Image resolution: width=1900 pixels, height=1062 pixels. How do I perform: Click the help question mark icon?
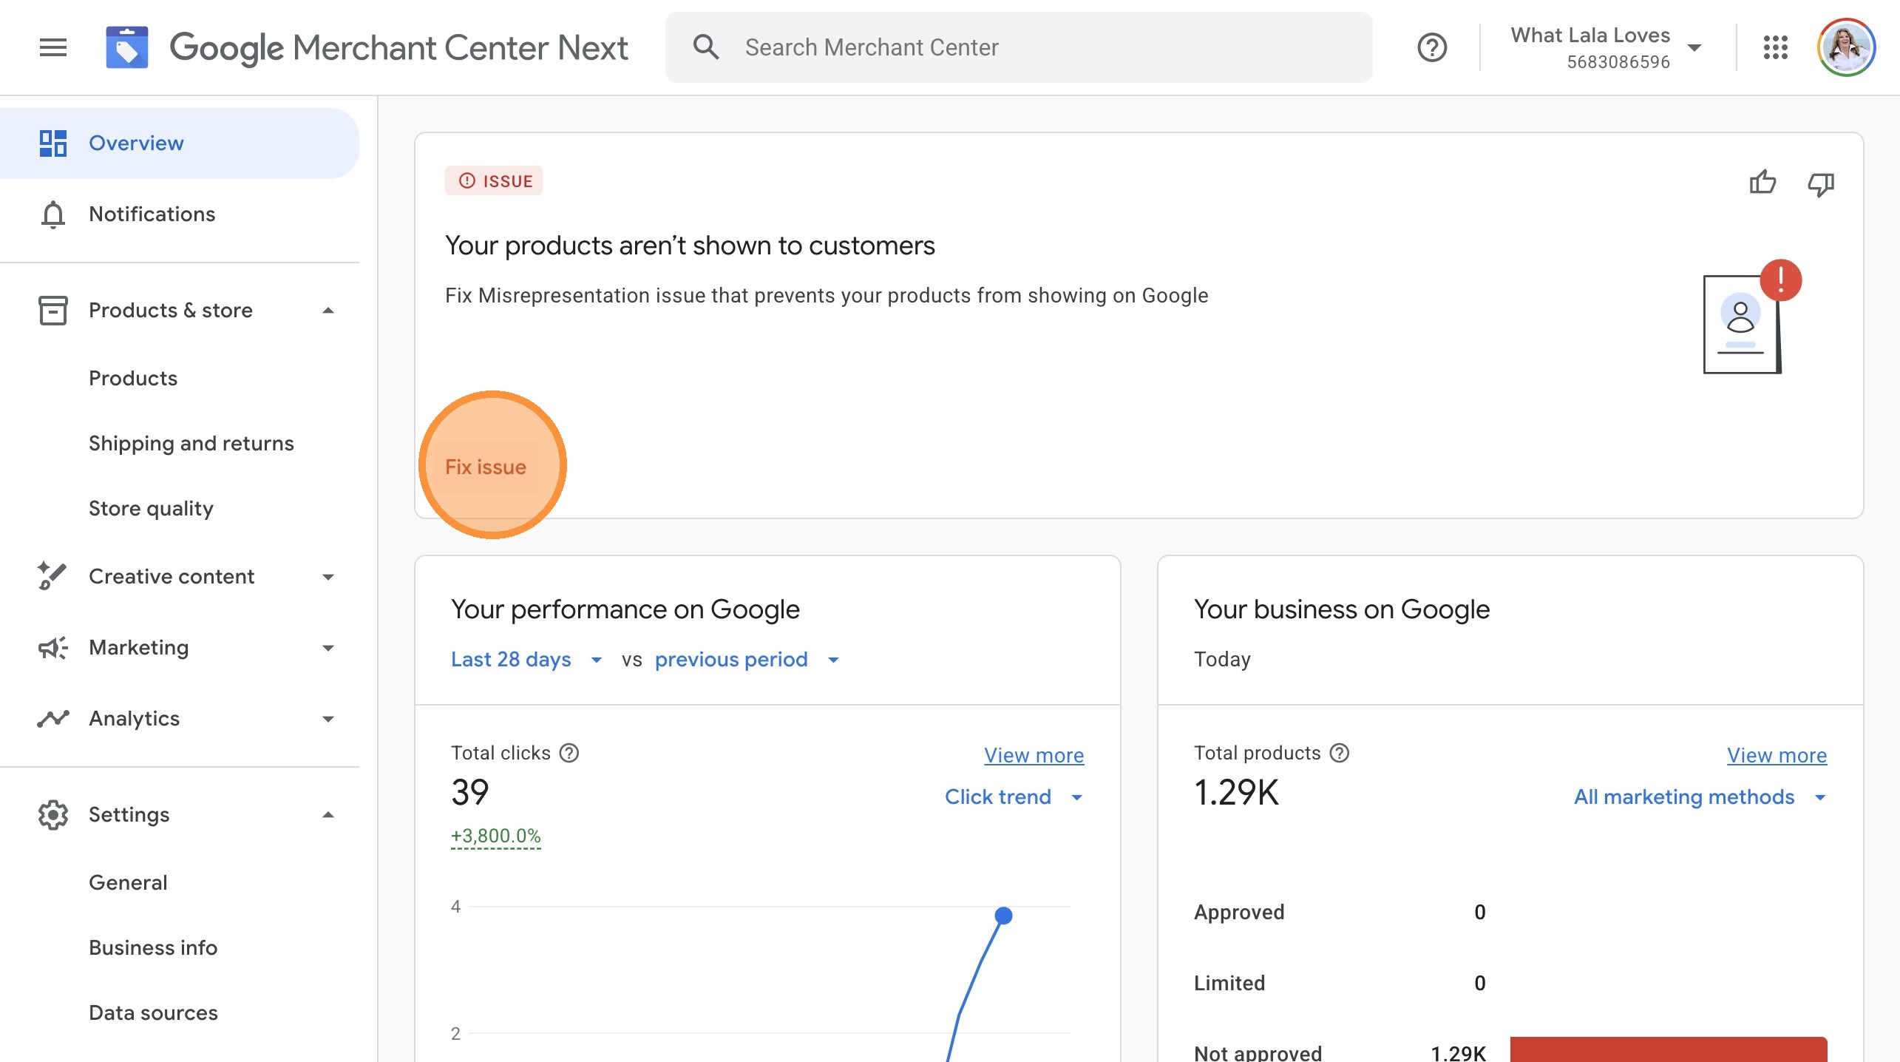[1431, 47]
